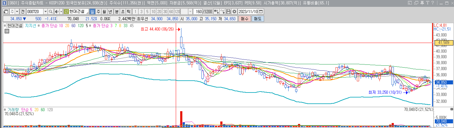Screen dimensions: 454x128
Task: Toggle the 종가 단순 10 moving average marker
Action: pos(39,26)
